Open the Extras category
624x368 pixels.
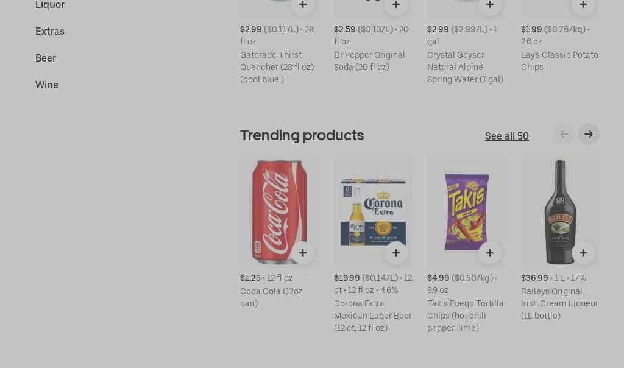pyautogui.click(x=50, y=32)
